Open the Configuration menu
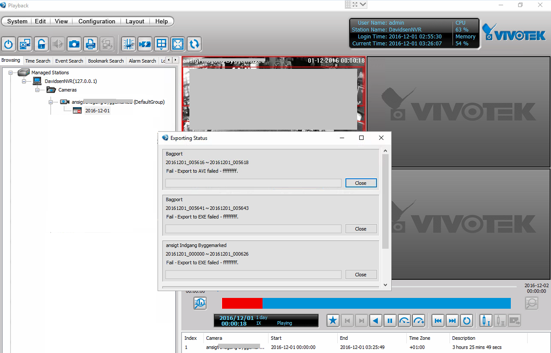Viewport: 551px width, 353px height. tap(97, 21)
